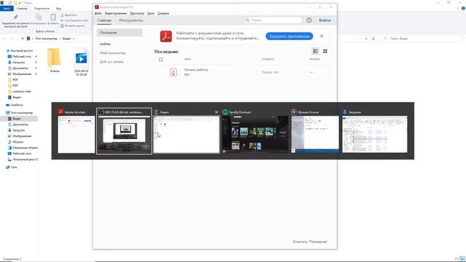Switch to the Инструменты tab in Acrobat

[131, 20]
